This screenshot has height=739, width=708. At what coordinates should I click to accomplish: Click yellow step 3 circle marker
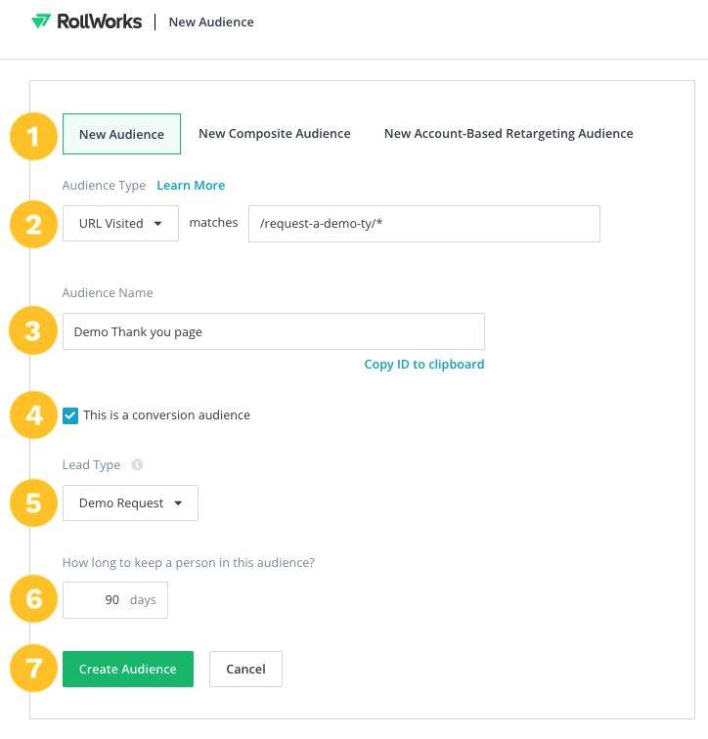click(33, 330)
